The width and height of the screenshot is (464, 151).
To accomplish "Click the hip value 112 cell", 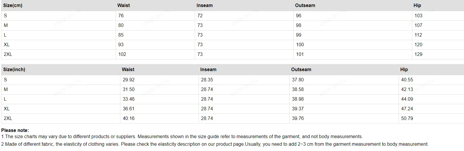I will [418, 35].
